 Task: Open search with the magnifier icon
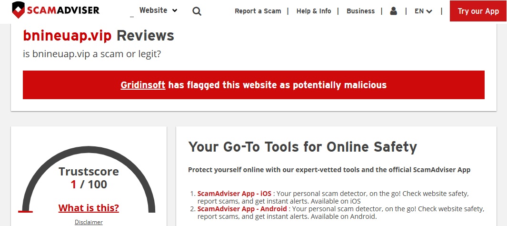click(197, 11)
